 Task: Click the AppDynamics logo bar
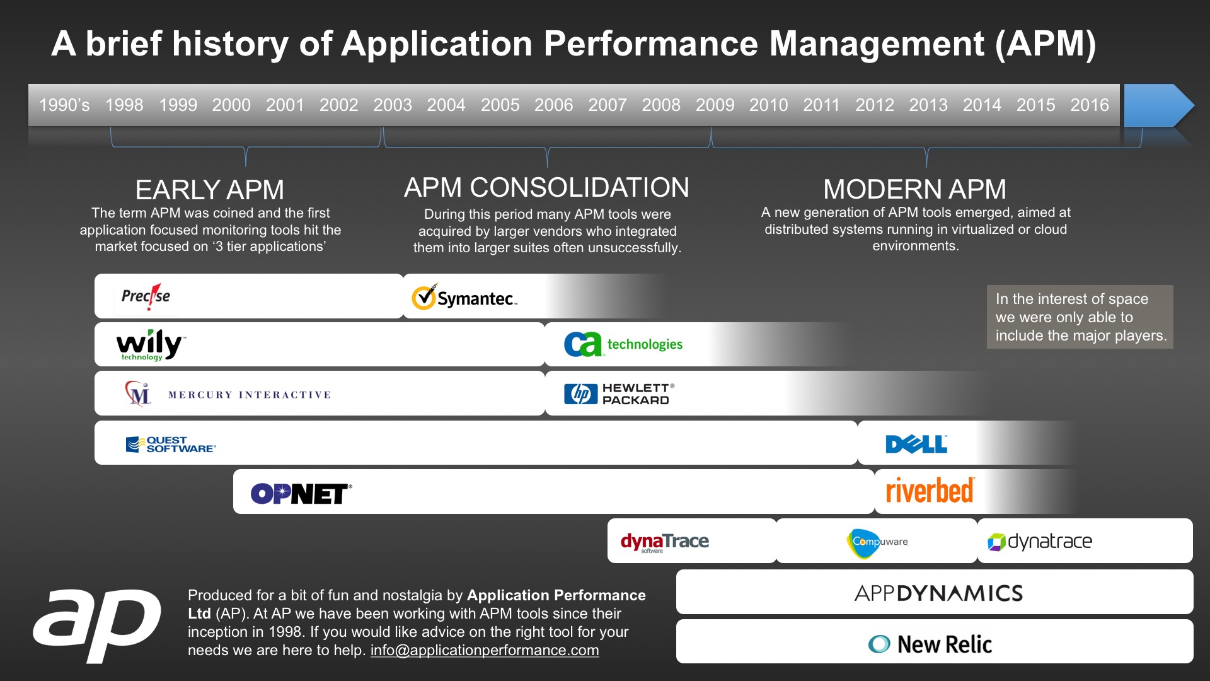click(938, 593)
